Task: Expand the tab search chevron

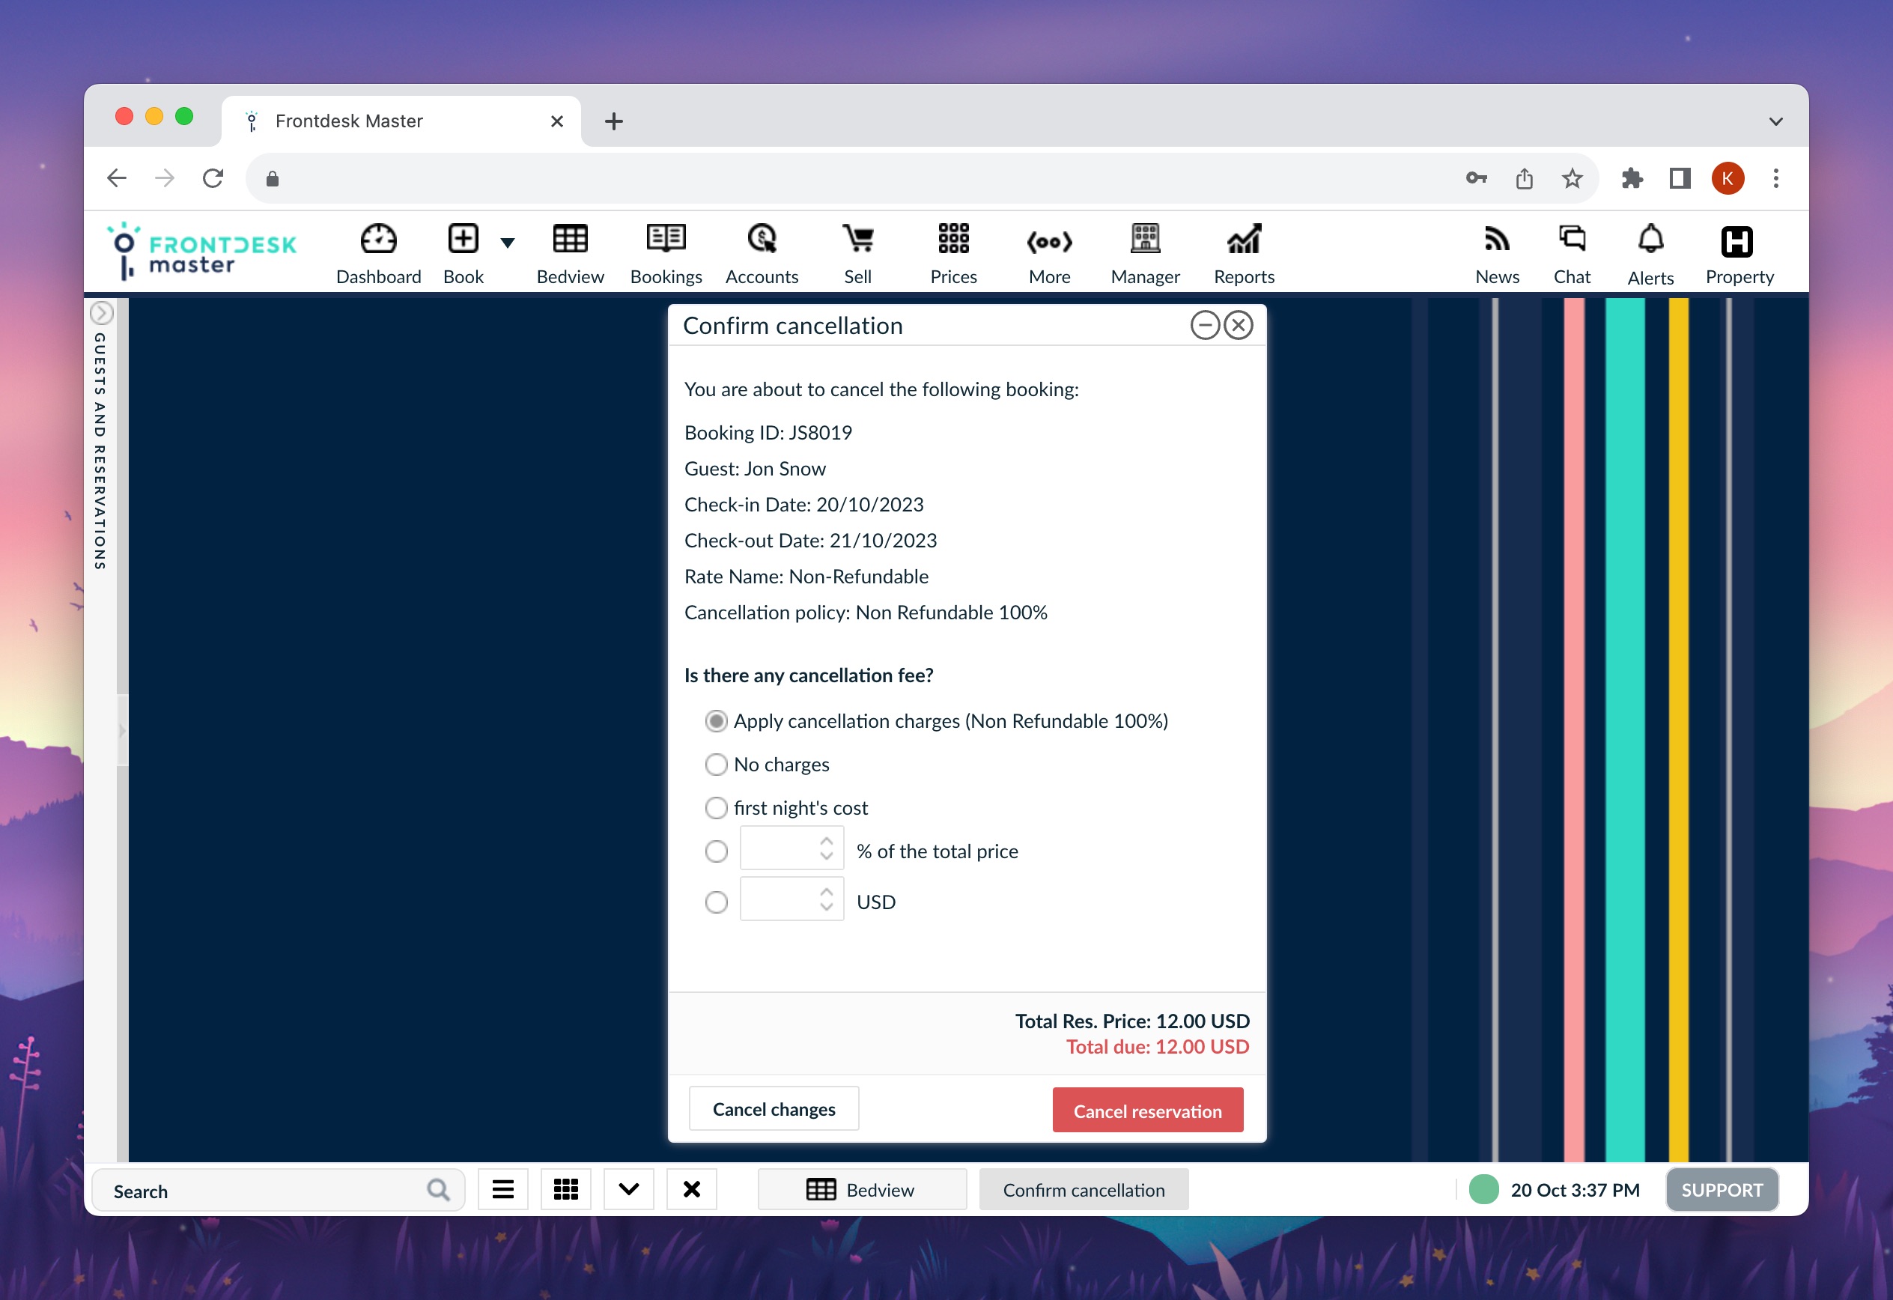Action: tap(1775, 121)
